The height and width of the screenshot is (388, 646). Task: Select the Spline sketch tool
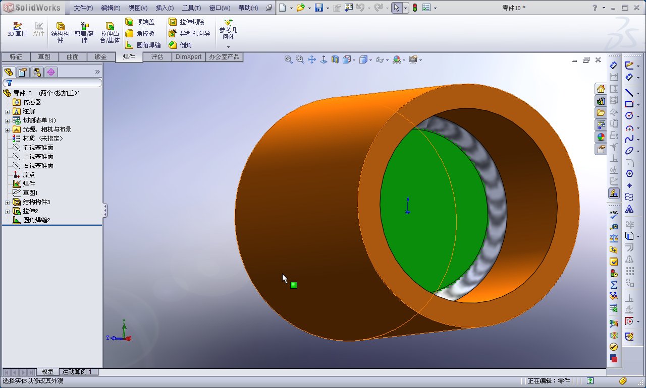click(629, 139)
